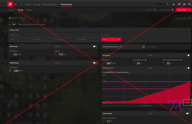Click the fan speed gauge at 847 RPM

(104, 63)
